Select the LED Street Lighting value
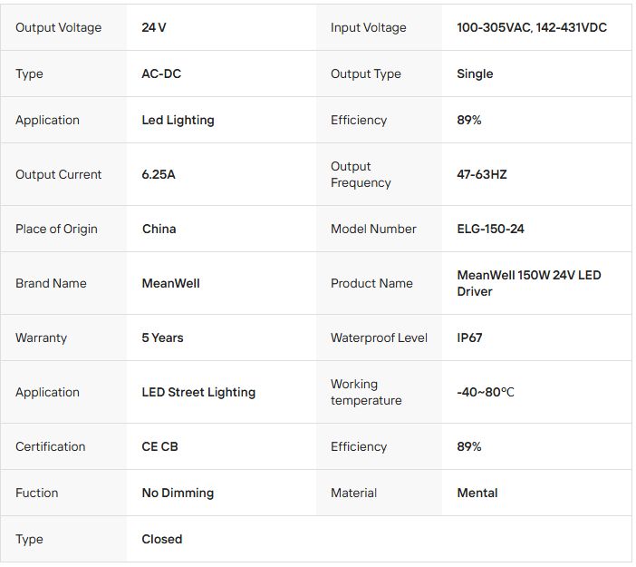The image size is (636, 567). [x=198, y=392]
